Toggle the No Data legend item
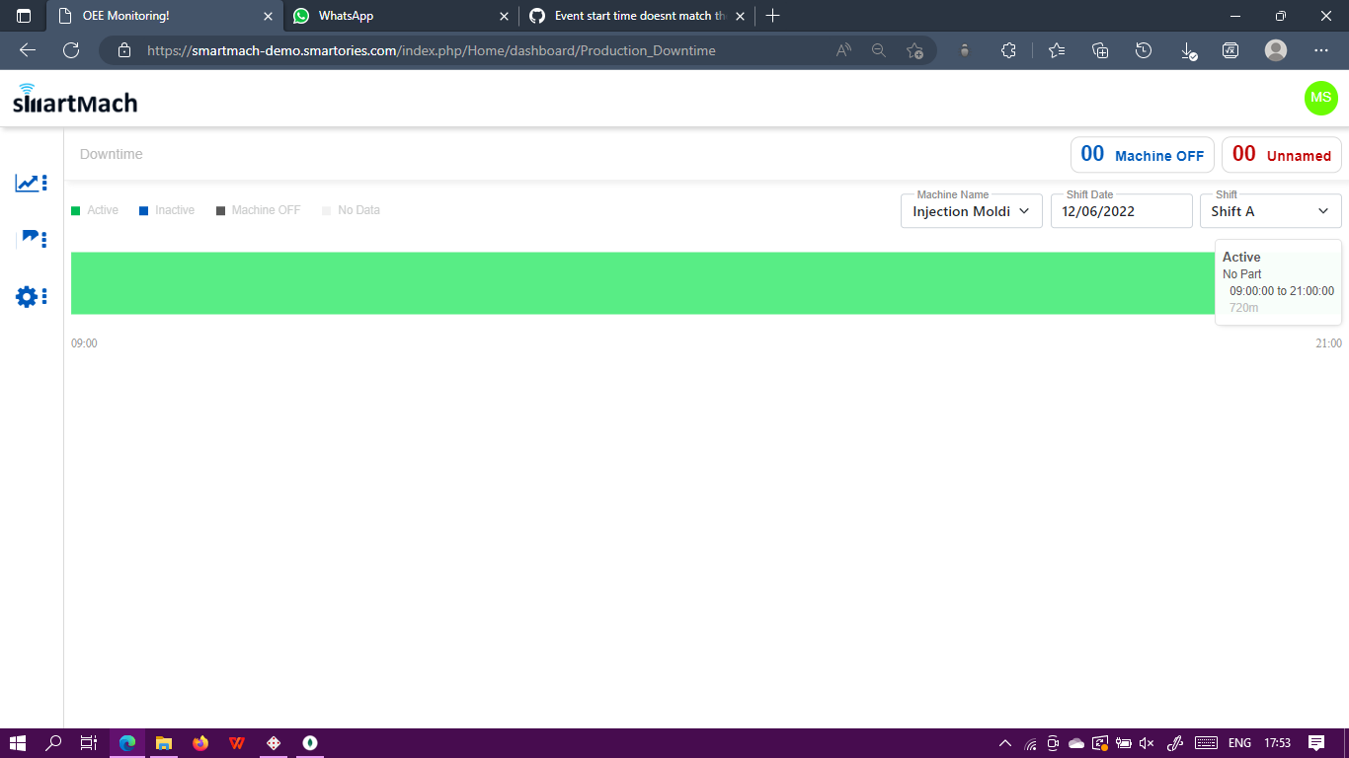1349x758 pixels. click(x=351, y=209)
